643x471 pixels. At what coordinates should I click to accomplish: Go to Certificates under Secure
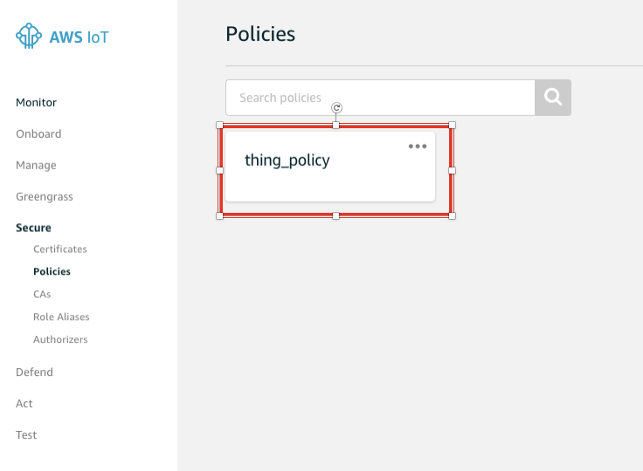[x=60, y=249]
